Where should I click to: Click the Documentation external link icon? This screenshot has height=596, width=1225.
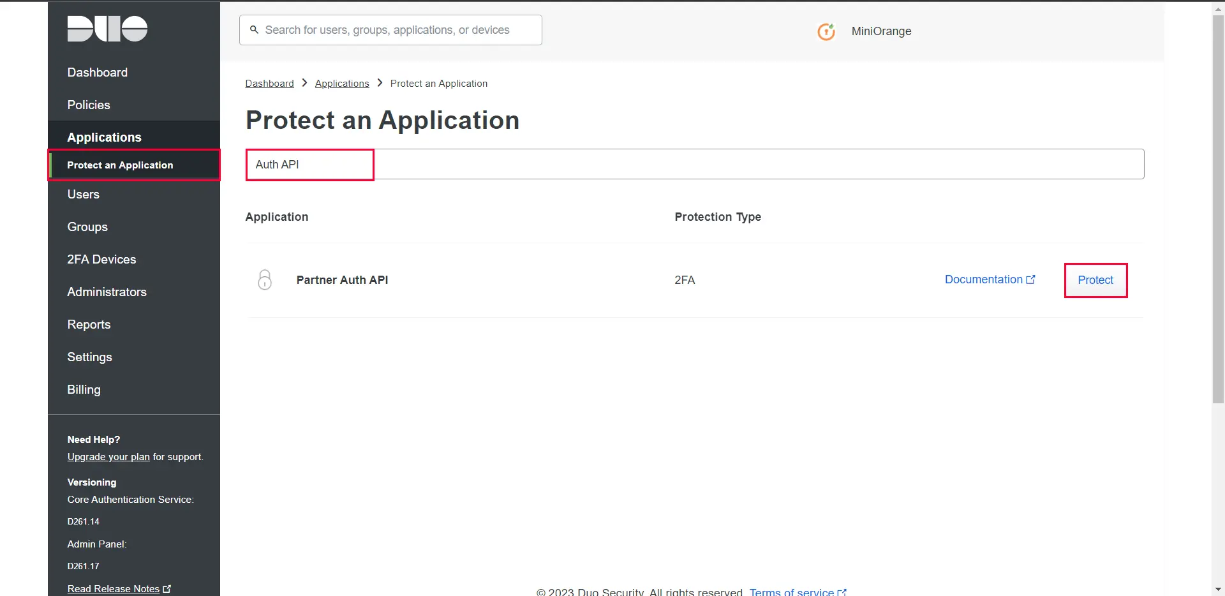(1030, 279)
